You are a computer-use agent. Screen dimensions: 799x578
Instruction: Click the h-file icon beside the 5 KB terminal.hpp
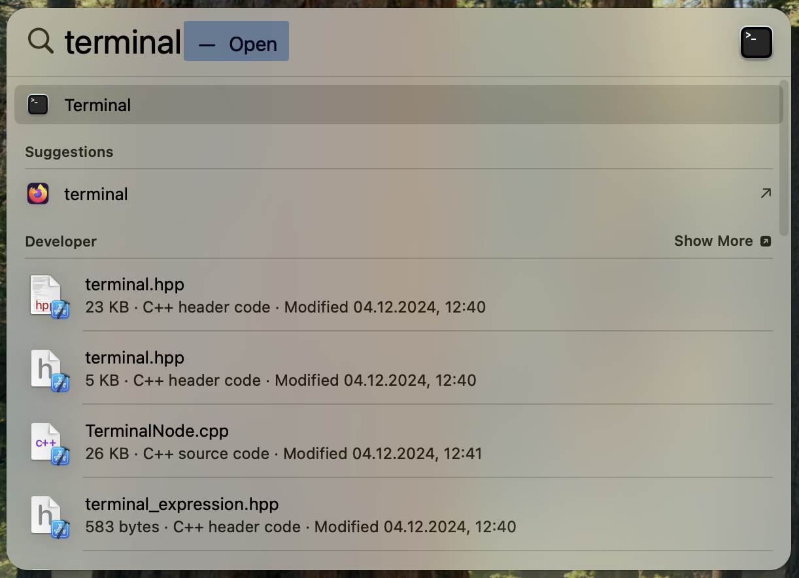45,369
